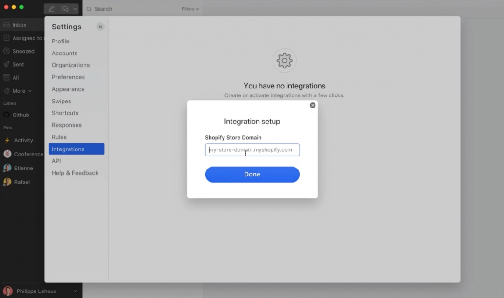Open Help & Feedback section
The image size is (504, 298).
tap(75, 173)
